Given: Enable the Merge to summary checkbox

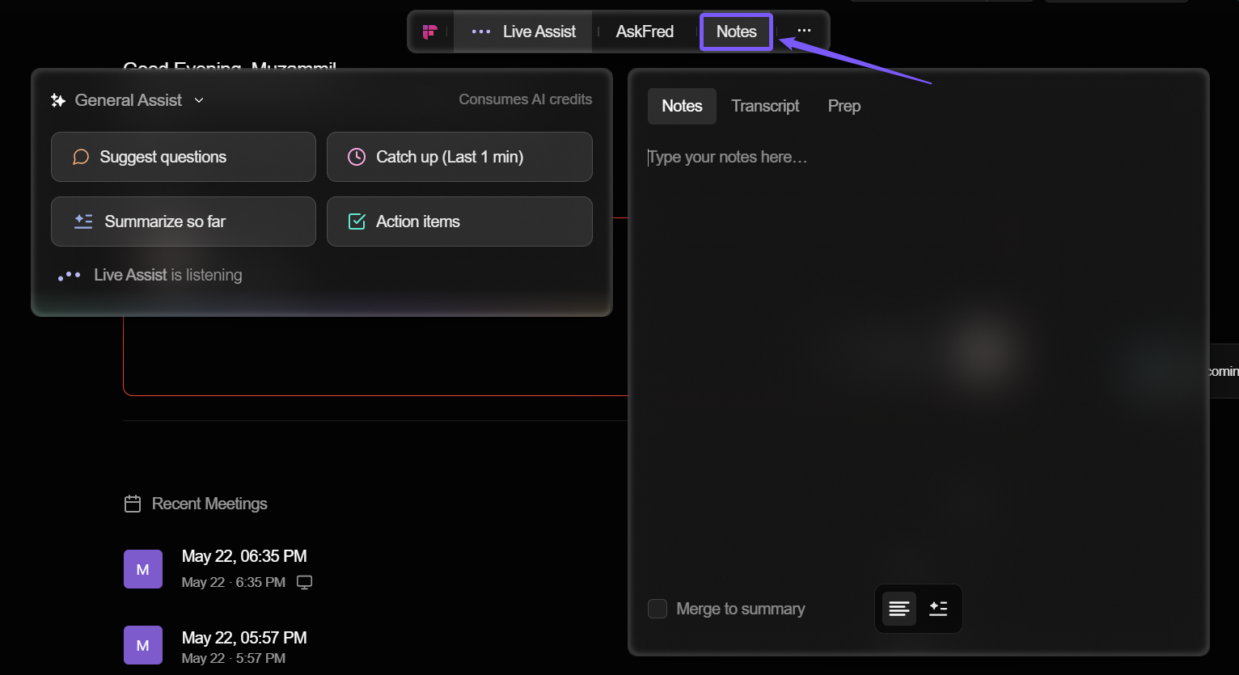Looking at the screenshot, I should tap(658, 609).
